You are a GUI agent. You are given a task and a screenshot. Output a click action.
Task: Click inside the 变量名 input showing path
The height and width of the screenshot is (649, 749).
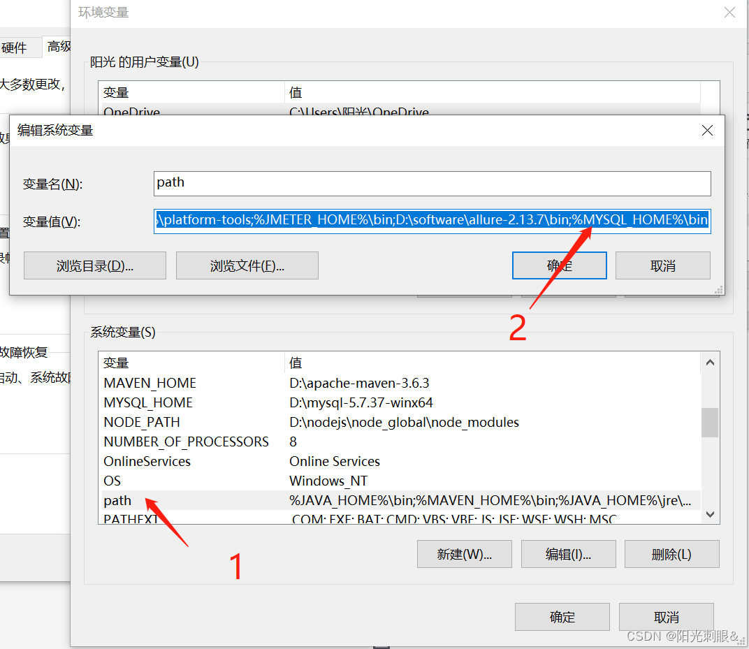432,182
